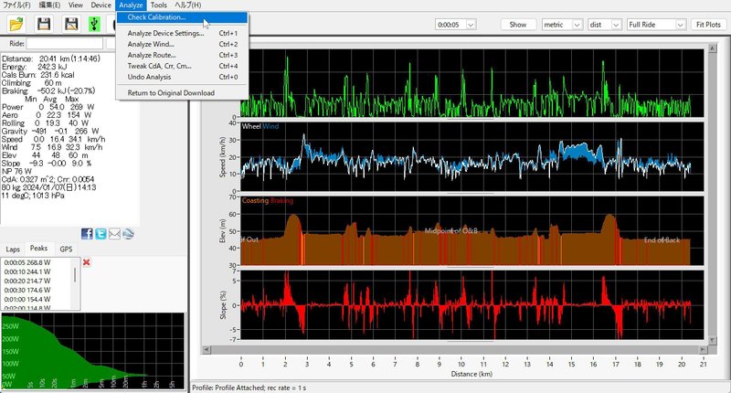Screen dimensions: 731x393
Task: Click the Braking -50.2 kJ summary line
Action: click(48, 90)
